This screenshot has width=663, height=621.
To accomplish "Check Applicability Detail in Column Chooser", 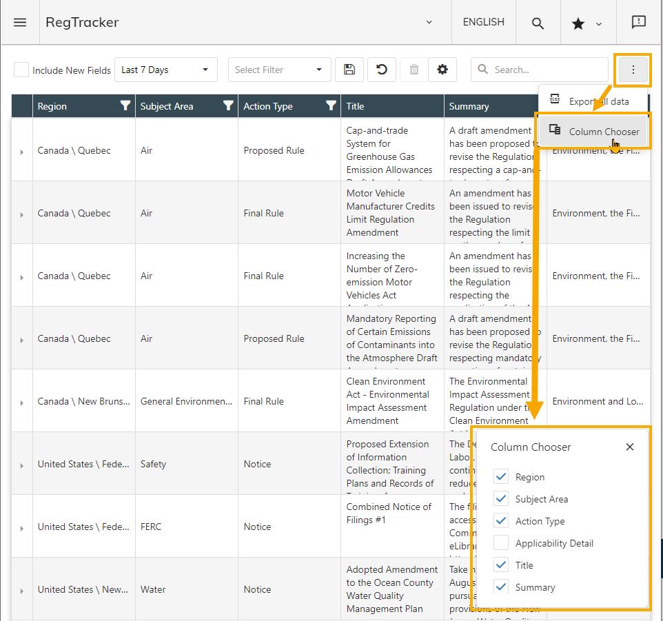I will pyautogui.click(x=501, y=542).
